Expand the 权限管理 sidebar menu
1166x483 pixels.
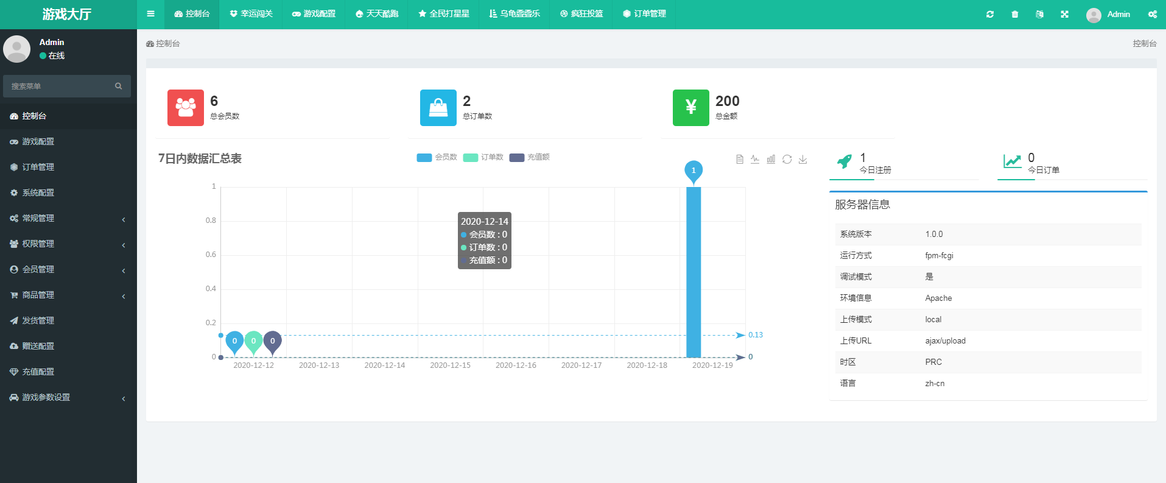click(68, 244)
